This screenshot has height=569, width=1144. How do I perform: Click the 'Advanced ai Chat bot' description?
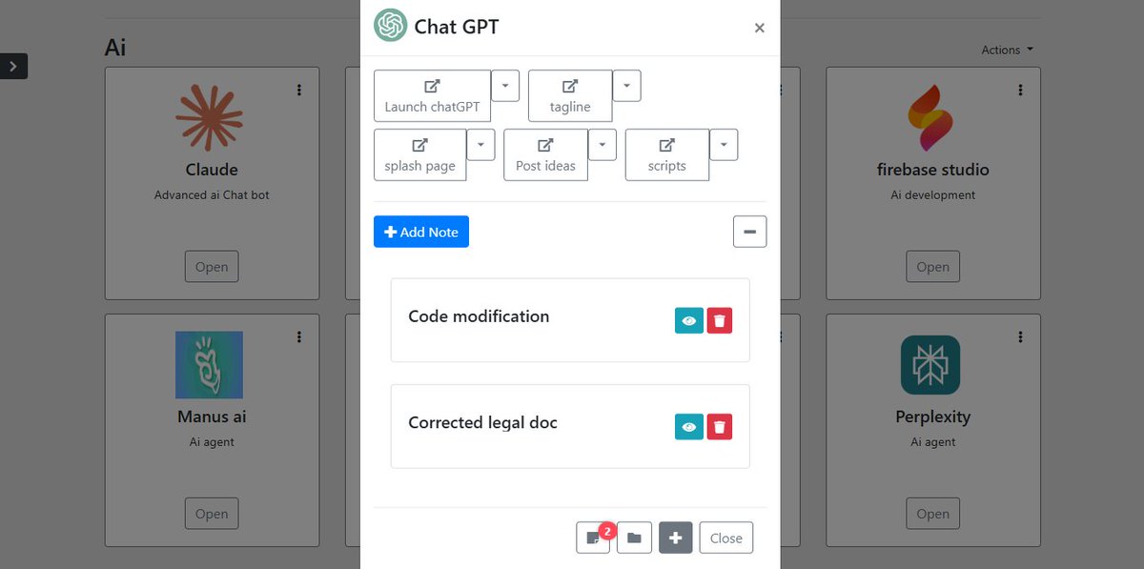[212, 195]
